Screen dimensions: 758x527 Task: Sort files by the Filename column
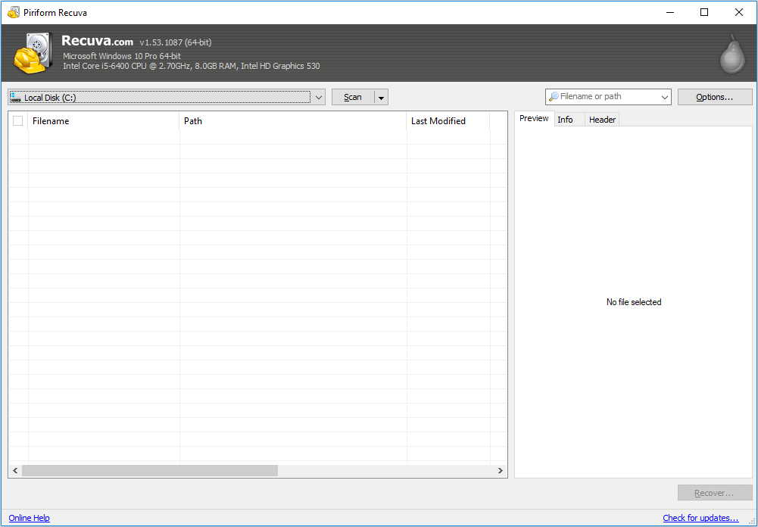pos(51,120)
